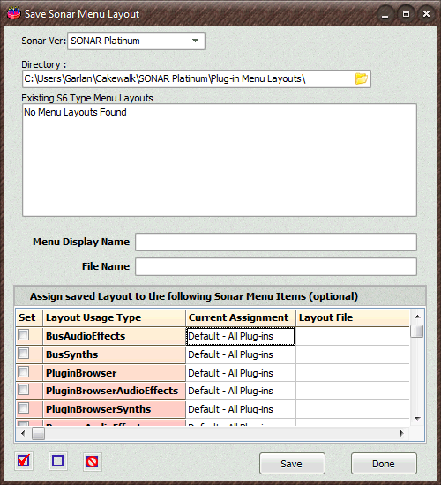Viewport: 441px width, 485px height.
Task: Click the Done button
Action: click(x=384, y=463)
